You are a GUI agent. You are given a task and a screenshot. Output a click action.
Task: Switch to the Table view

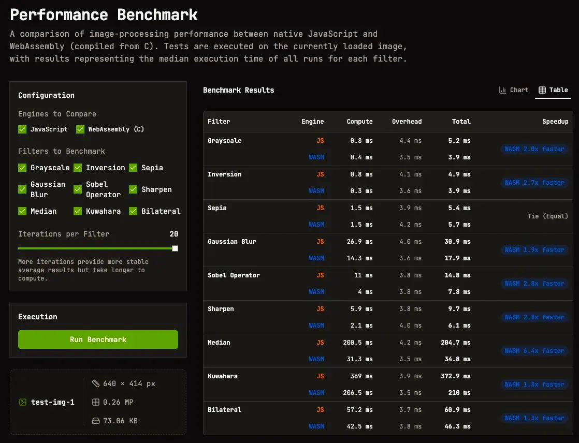pyautogui.click(x=553, y=90)
